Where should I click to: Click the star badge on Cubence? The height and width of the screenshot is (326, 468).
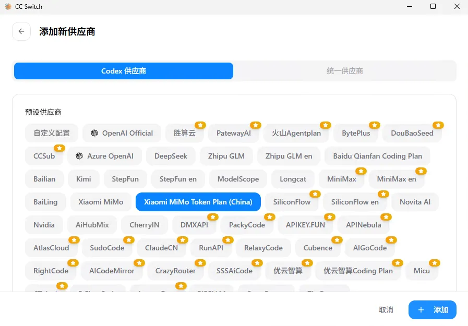click(x=337, y=240)
